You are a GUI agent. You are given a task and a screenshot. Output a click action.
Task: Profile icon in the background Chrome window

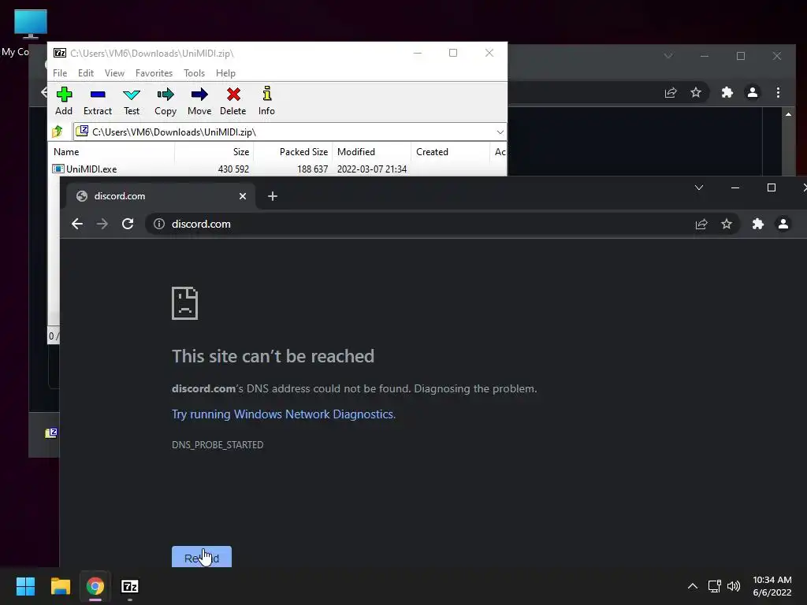(753, 93)
